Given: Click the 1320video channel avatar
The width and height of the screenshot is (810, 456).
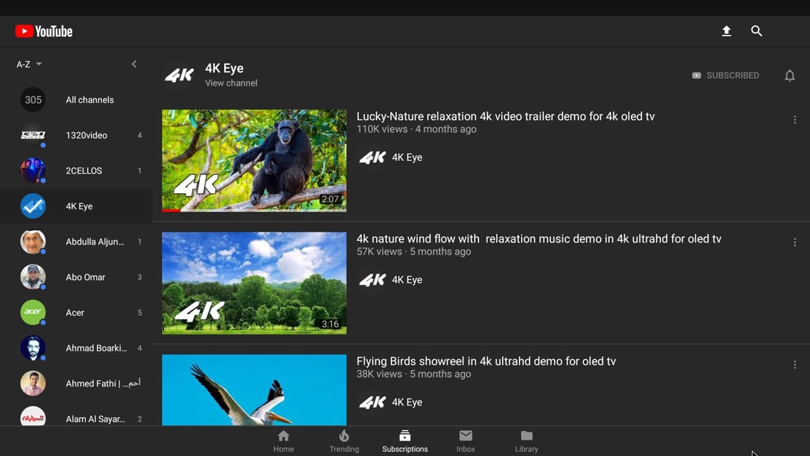Looking at the screenshot, I should [33, 135].
